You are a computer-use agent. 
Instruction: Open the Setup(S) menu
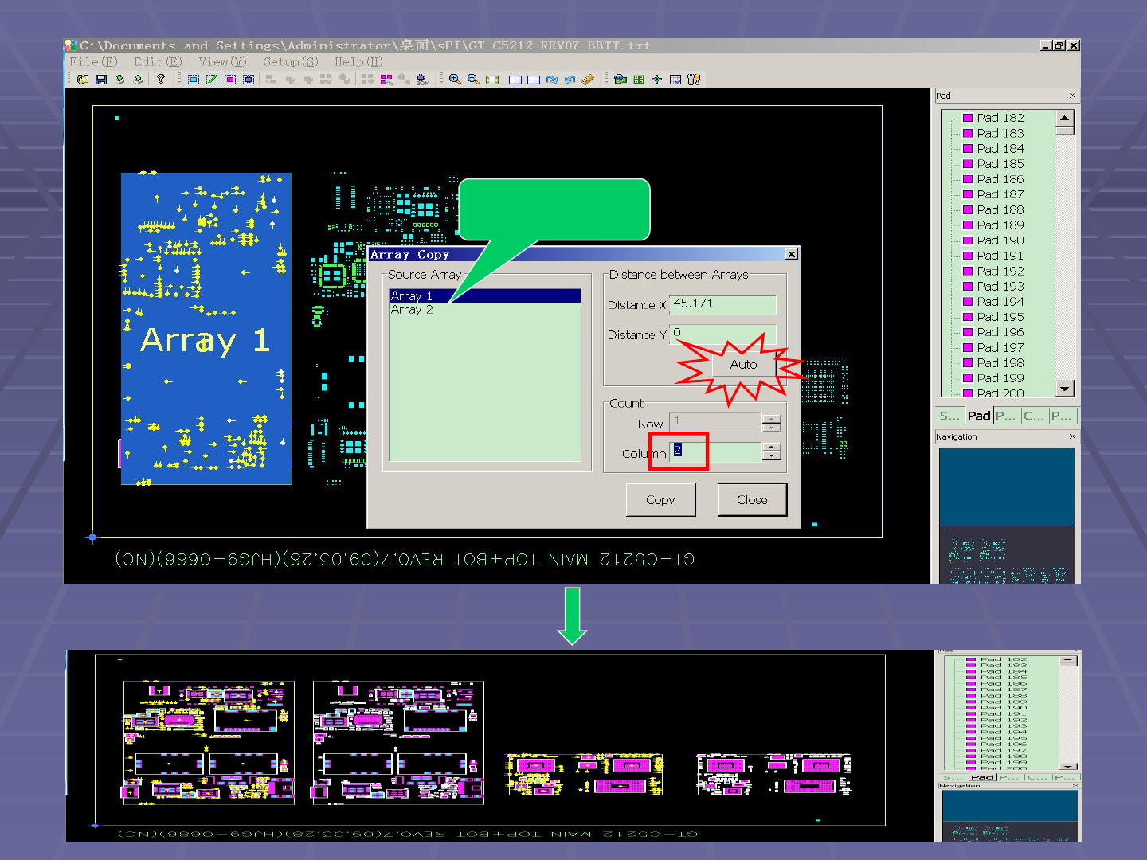291,61
